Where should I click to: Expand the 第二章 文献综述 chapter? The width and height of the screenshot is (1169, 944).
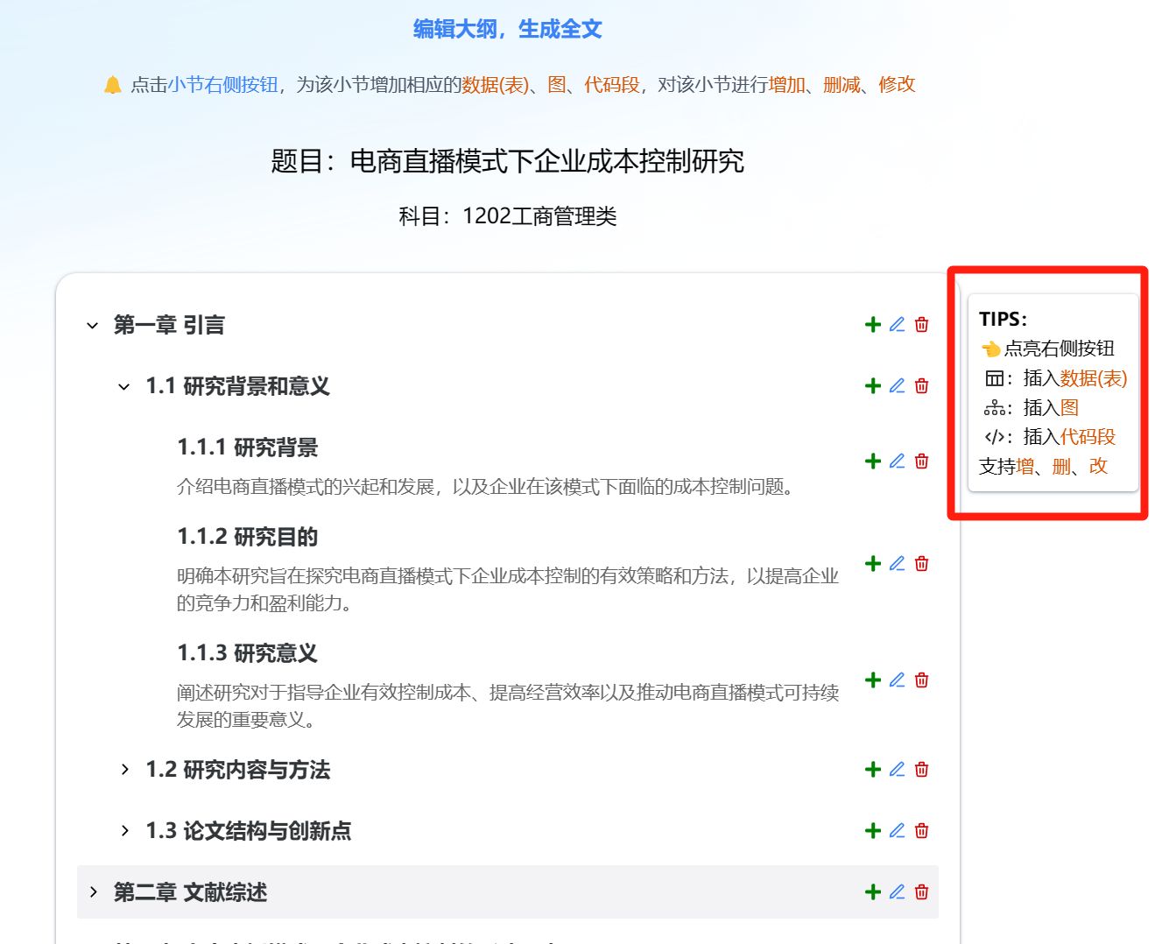[93, 892]
